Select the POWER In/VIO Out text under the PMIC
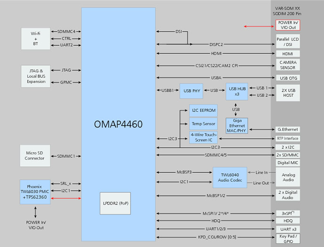The image size is (324, 247). coord(36,225)
